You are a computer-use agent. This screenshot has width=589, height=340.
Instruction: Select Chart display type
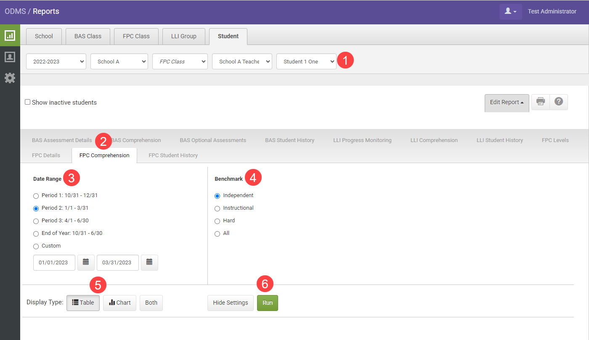[119, 303]
